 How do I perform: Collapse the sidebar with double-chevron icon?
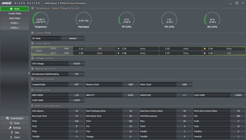[29, 73]
